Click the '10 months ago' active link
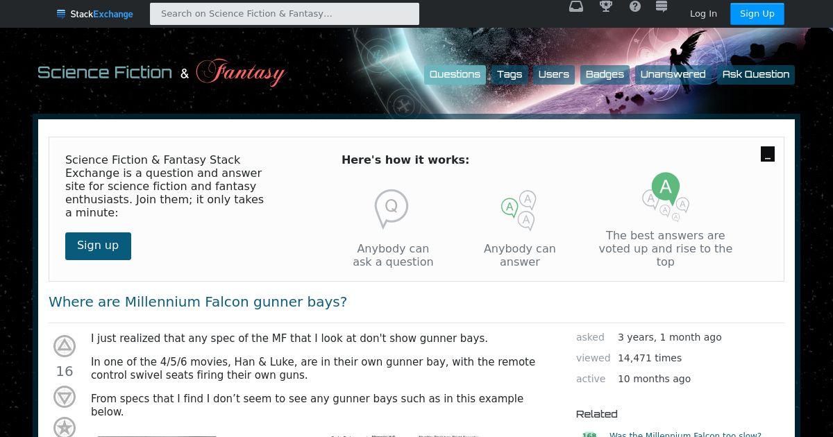This screenshot has width=833, height=437. click(x=654, y=379)
